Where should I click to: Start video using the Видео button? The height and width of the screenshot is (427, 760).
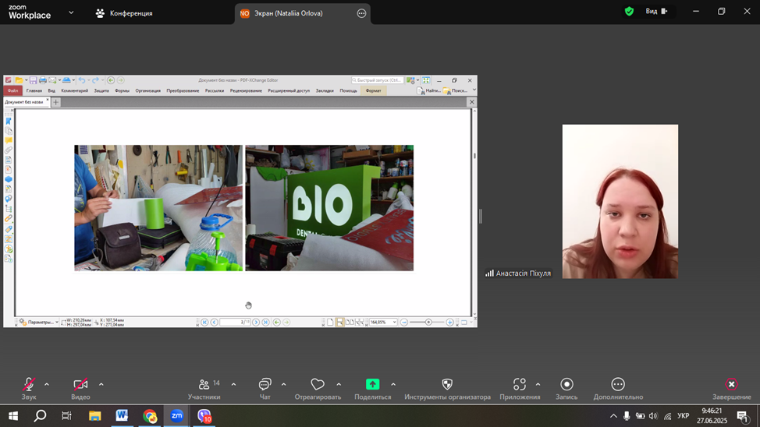tap(80, 389)
